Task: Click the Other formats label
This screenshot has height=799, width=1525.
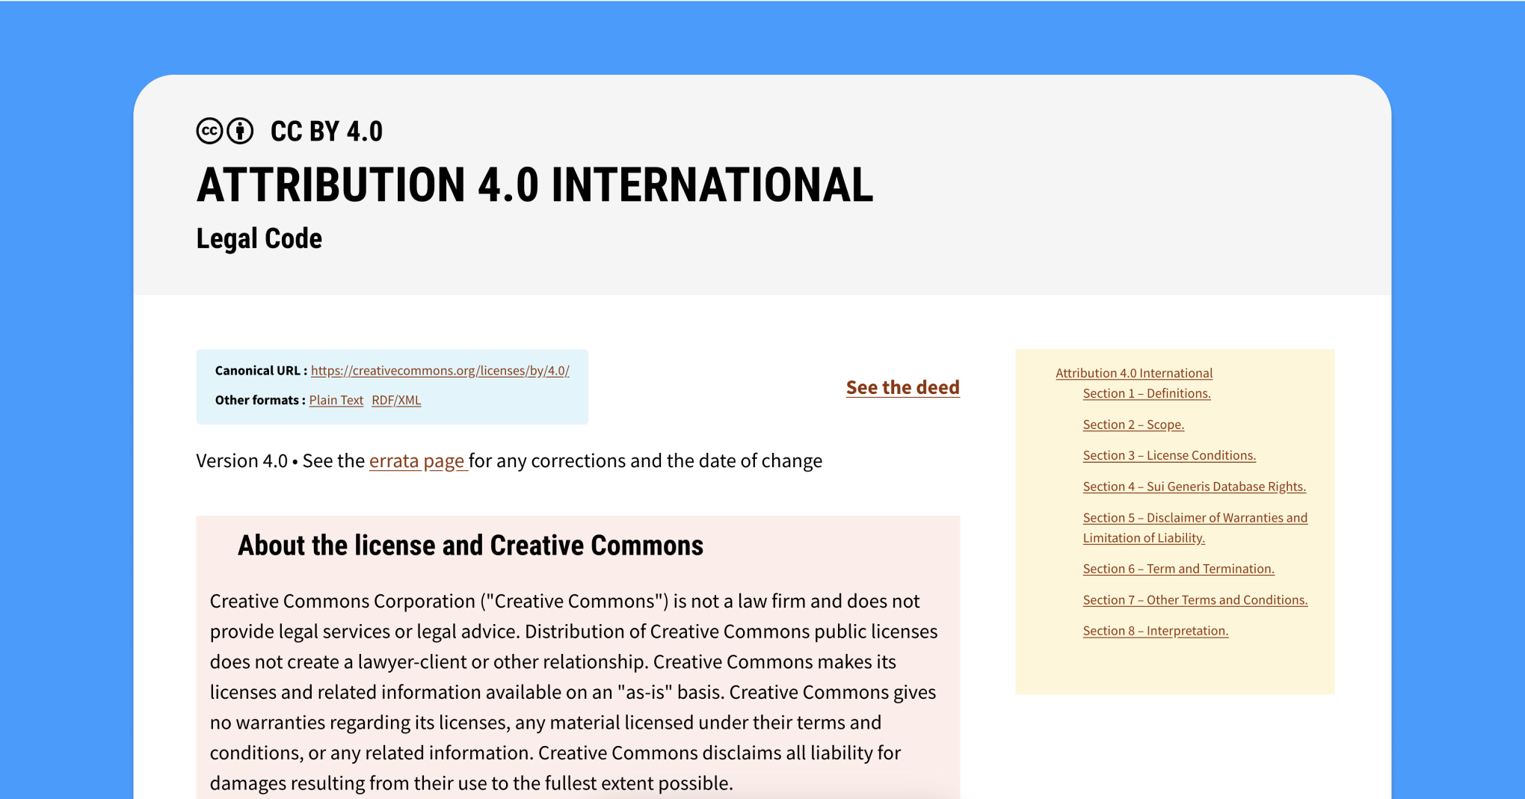Action: tap(259, 400)
